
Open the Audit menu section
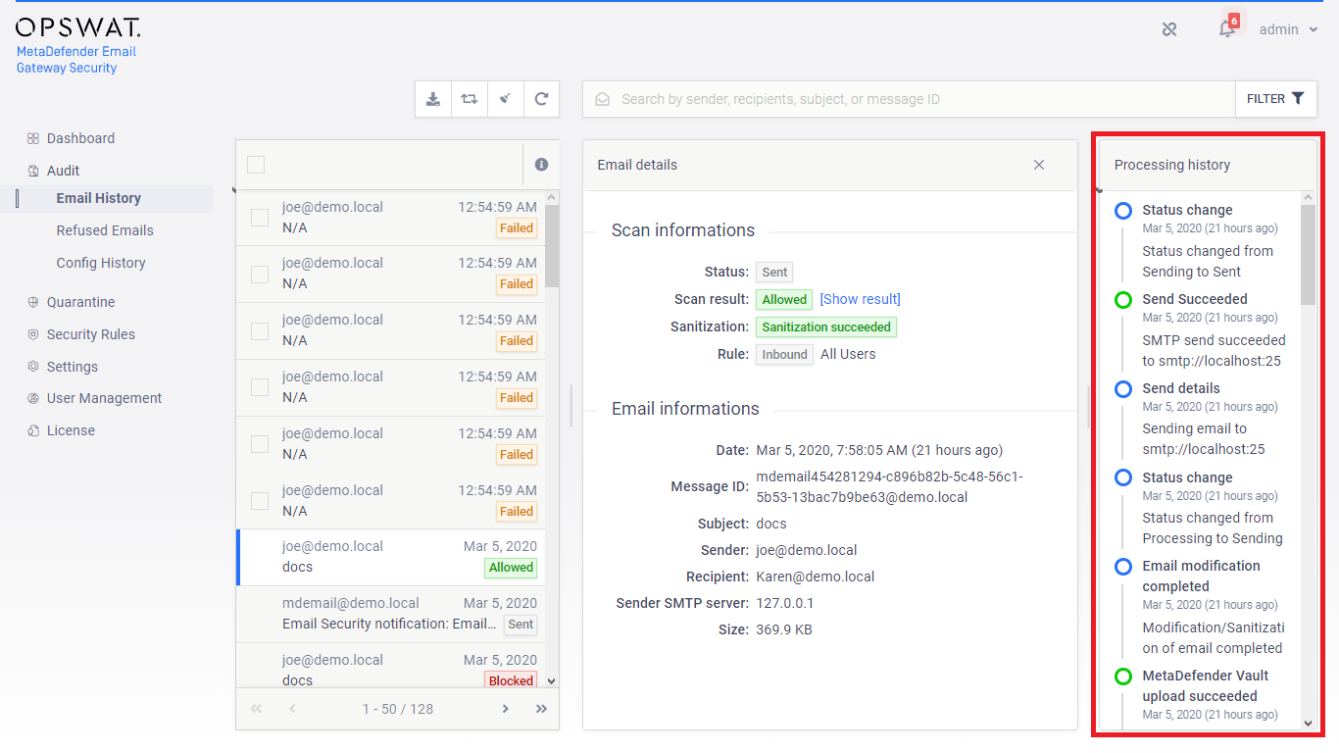(x=63, y=171)
